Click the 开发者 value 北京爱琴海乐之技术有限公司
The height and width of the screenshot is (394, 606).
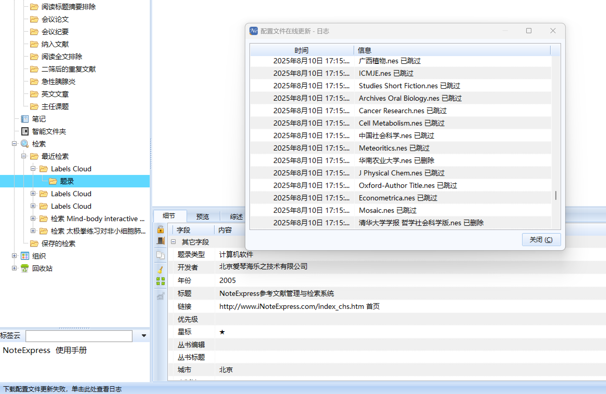[263, 267]
